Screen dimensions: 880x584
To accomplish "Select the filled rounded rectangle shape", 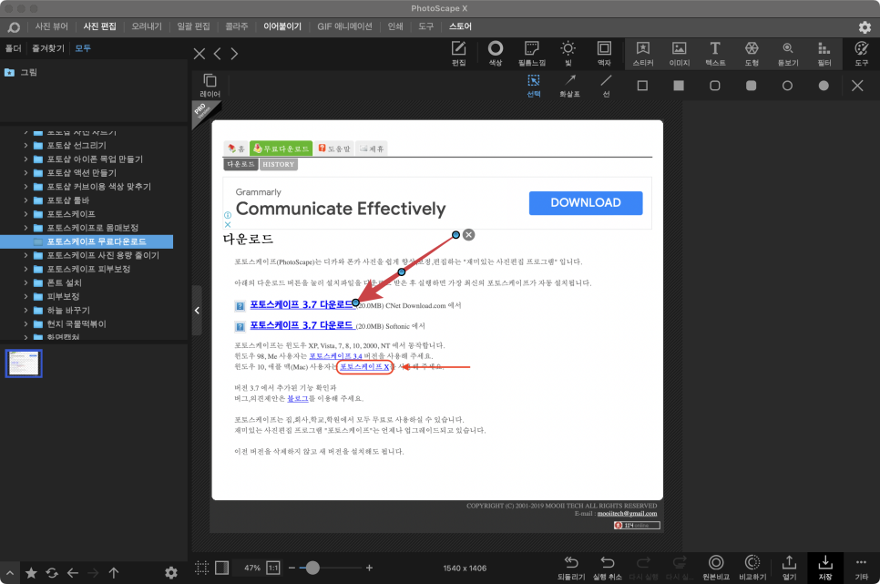I will 751,86.
